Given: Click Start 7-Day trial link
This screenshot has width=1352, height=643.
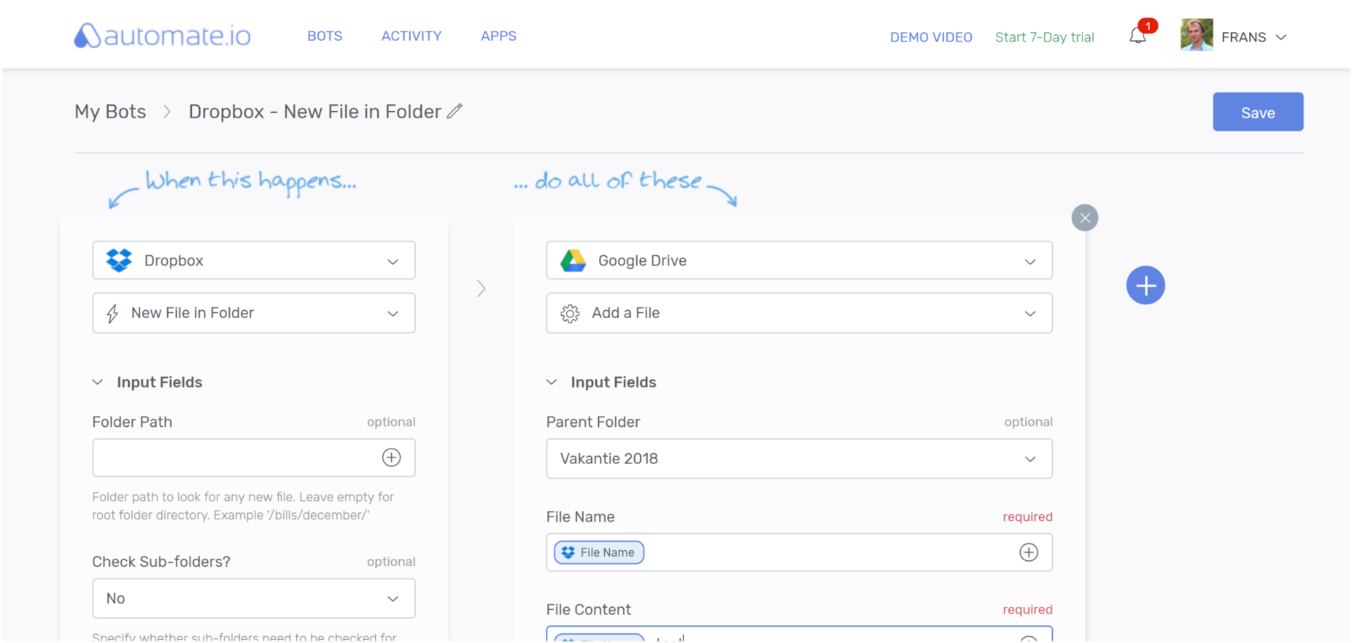Looking at the screenshot, I should coord(1045,37).
